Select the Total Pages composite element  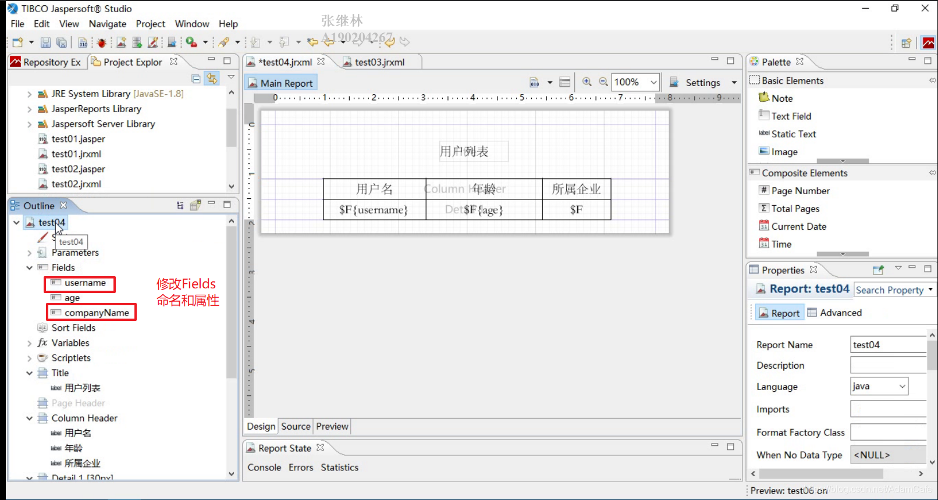tap(790, 209)
